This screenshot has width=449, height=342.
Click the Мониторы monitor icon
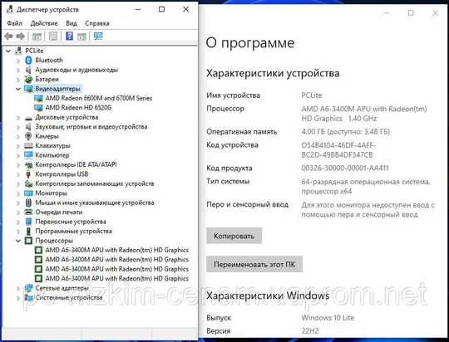pos(28,193)
